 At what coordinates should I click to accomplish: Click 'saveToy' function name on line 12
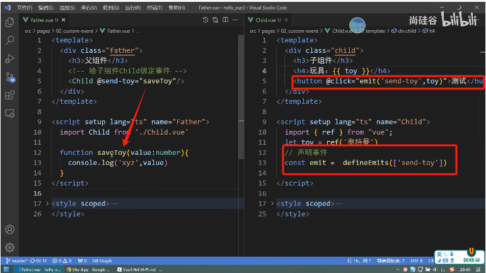click(112, 152)
